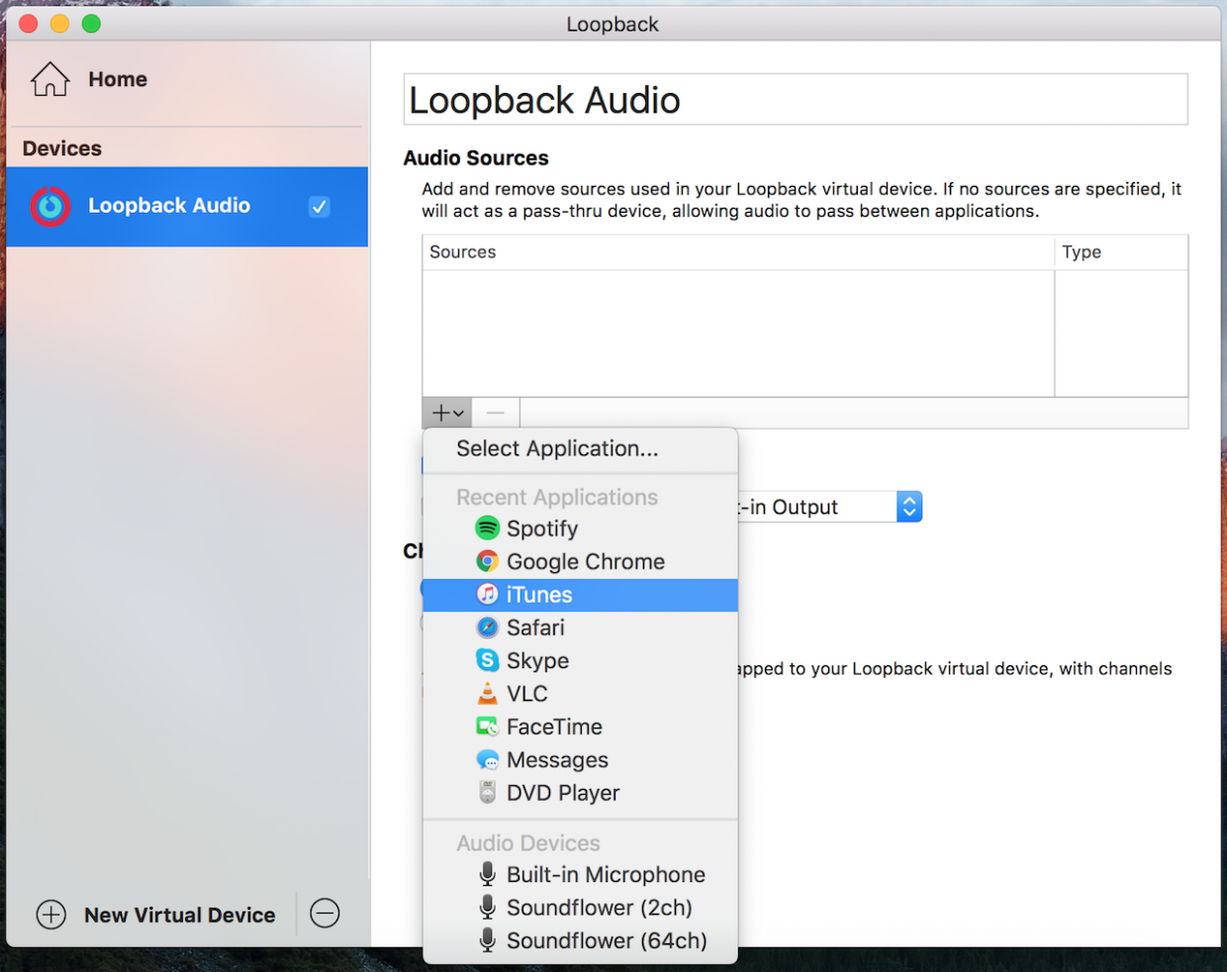Image resolution: width=1227 pixels, height=972 pixels.
Task: Click the Type column header
Action: tap(1122, 252)
